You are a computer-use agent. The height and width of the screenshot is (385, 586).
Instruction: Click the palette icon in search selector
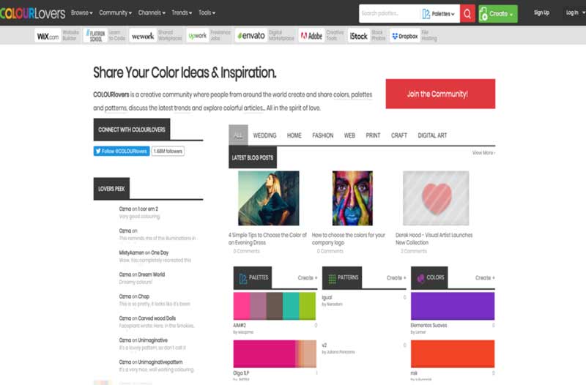coord(426,14)
